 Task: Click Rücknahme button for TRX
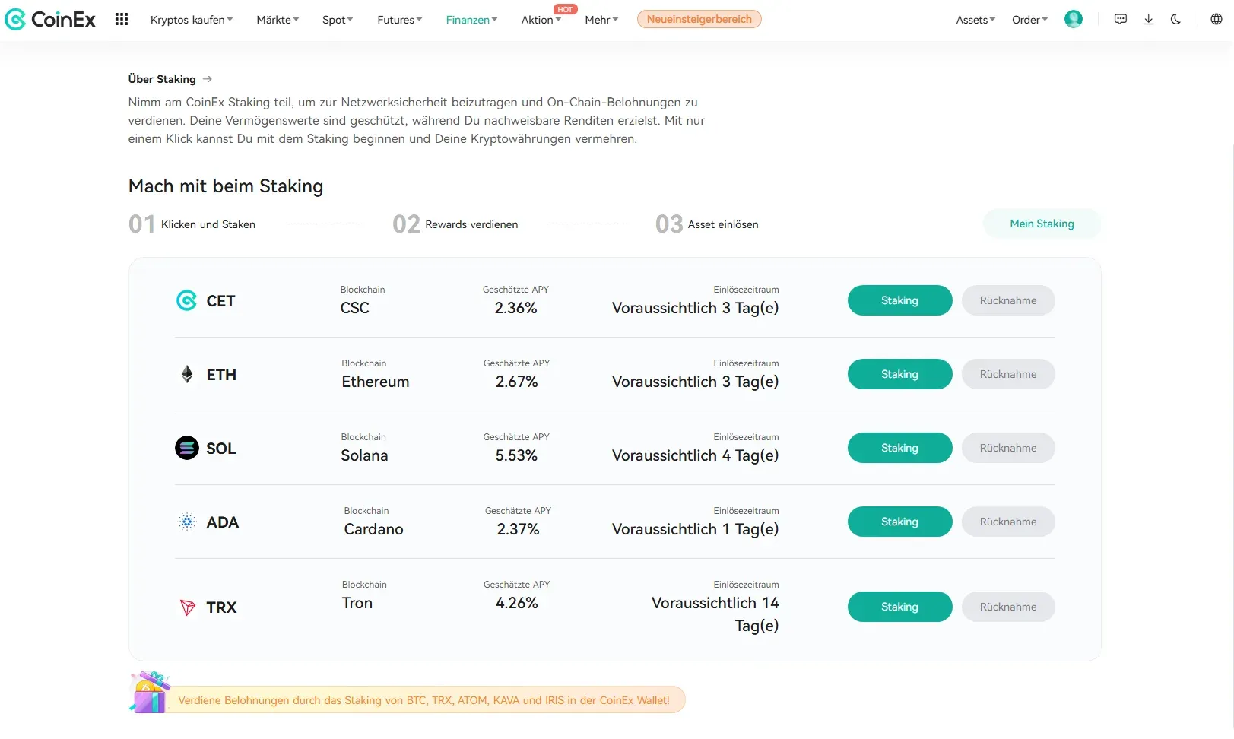click(x=1008, y=607)
